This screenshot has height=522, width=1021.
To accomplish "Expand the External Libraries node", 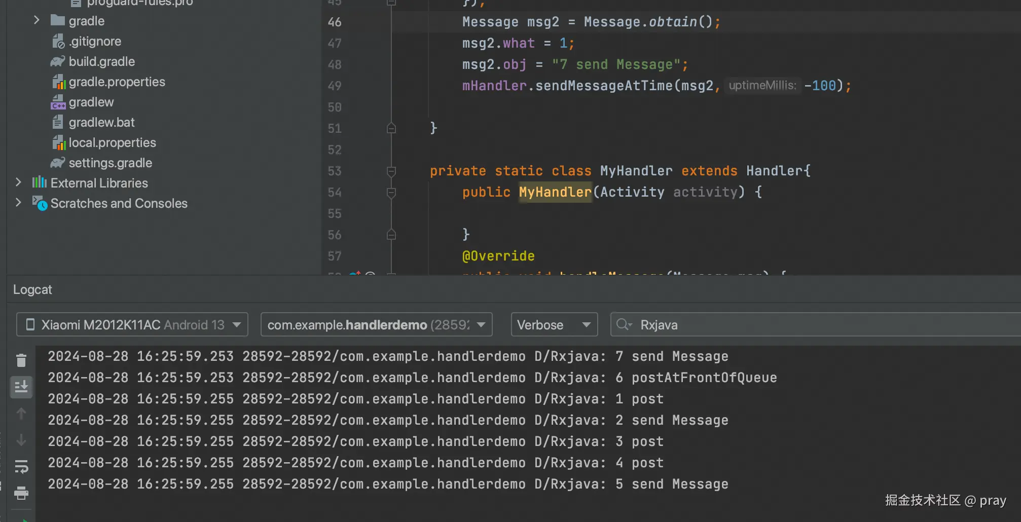I will [18, 182].
